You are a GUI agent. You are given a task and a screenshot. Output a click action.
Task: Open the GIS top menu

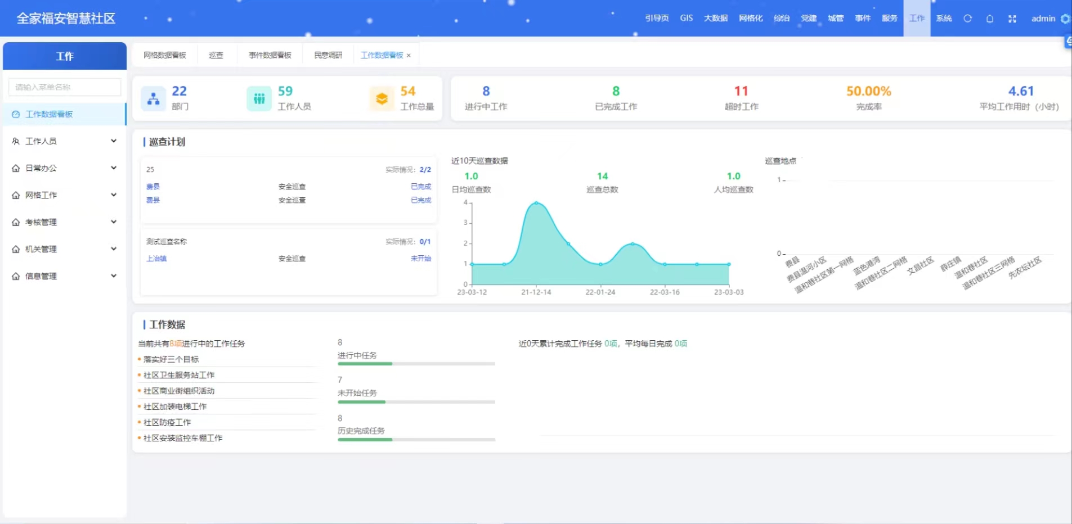pos(686,19)
